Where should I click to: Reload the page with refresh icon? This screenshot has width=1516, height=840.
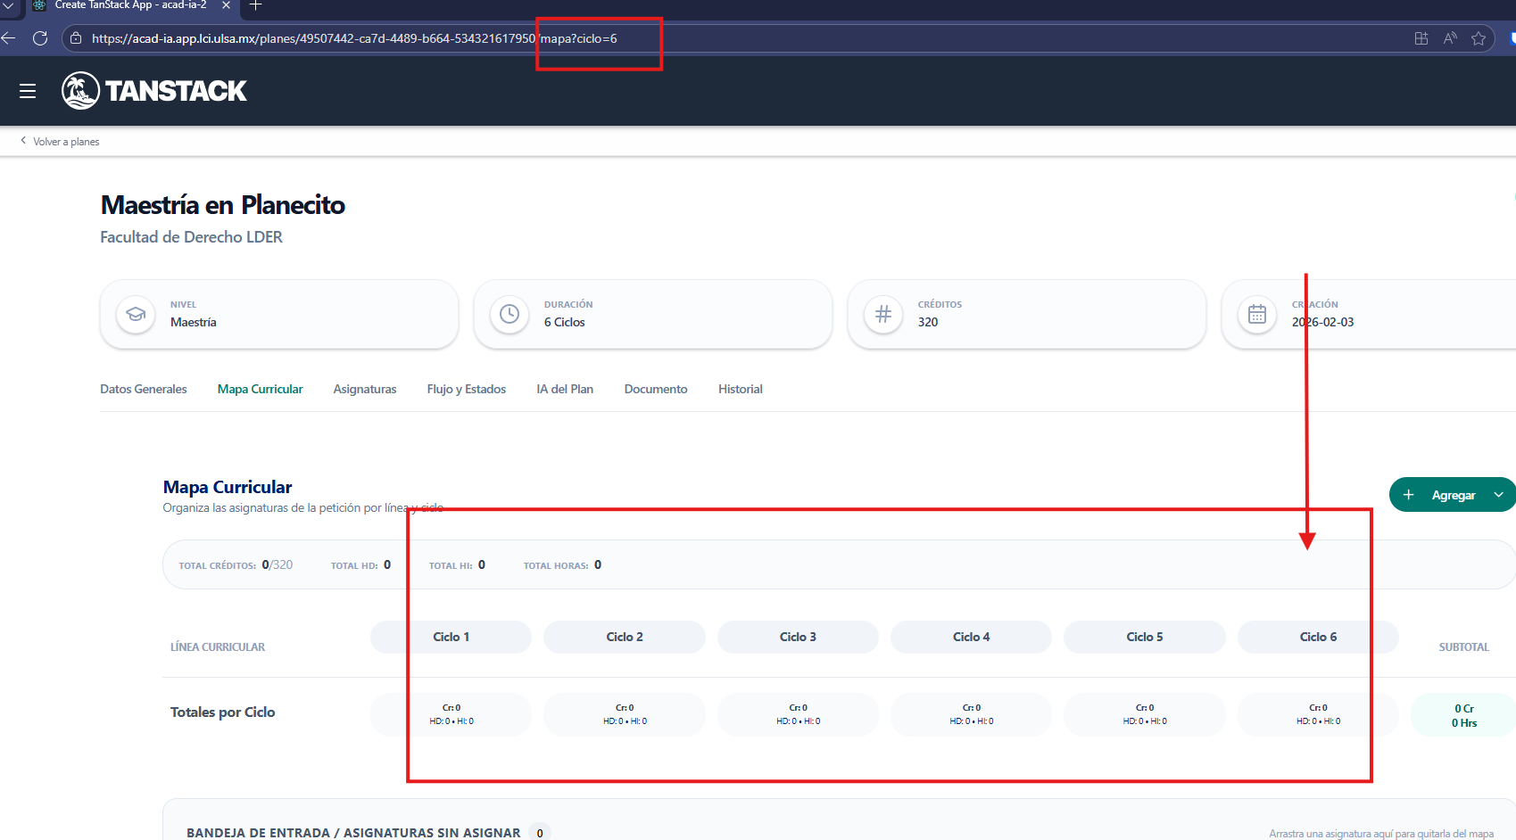[40, 38]
